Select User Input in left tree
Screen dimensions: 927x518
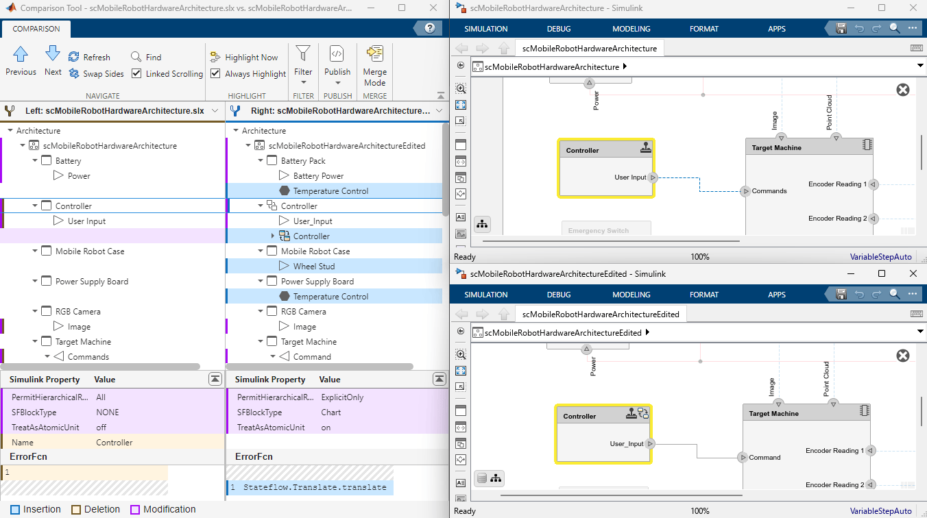86,221
